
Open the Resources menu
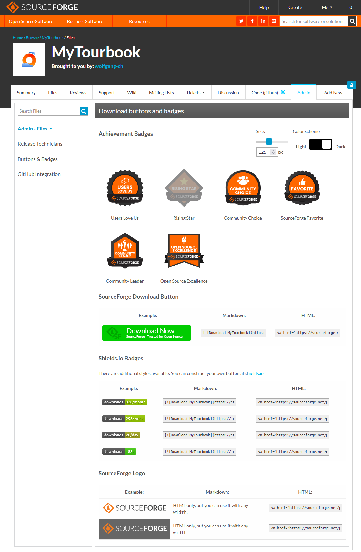pos(139,21)
